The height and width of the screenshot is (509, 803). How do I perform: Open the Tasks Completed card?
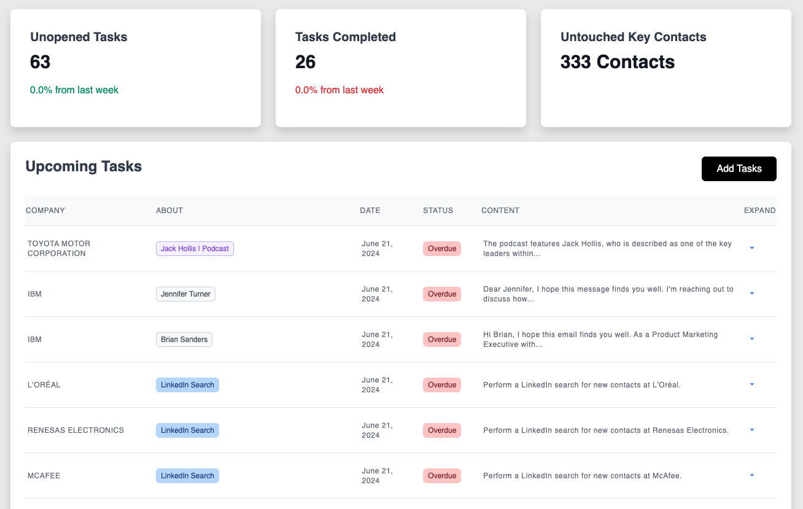click(401, 68)
